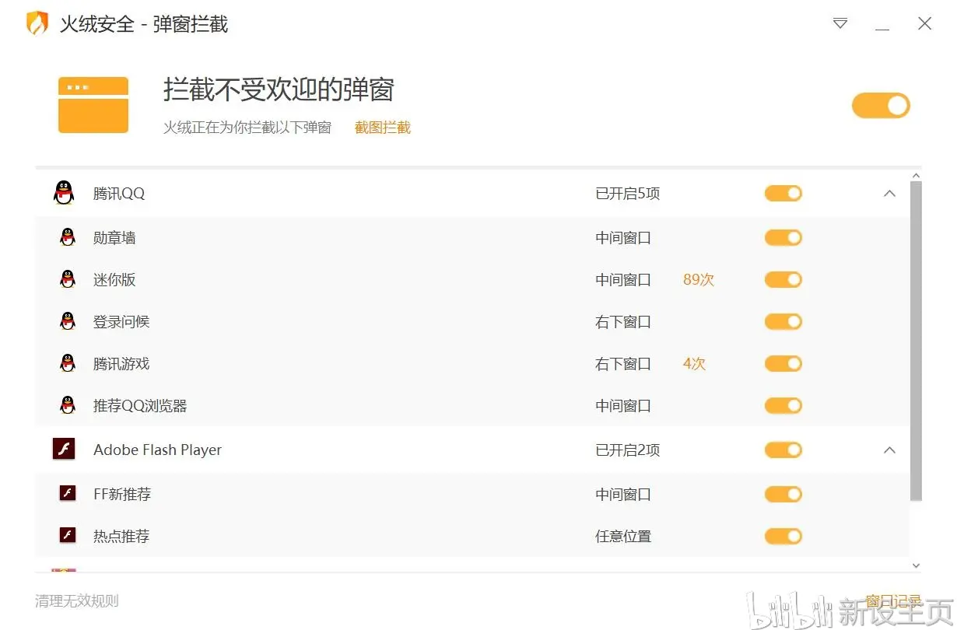
Task: Click the scrollbar down arrow
Action: [x=916, y=565]
